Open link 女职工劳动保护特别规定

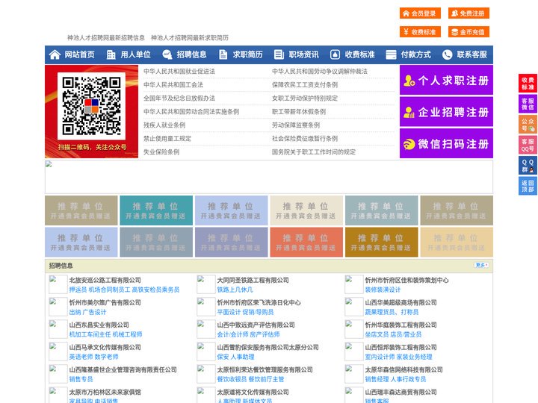tap(305, 99)
